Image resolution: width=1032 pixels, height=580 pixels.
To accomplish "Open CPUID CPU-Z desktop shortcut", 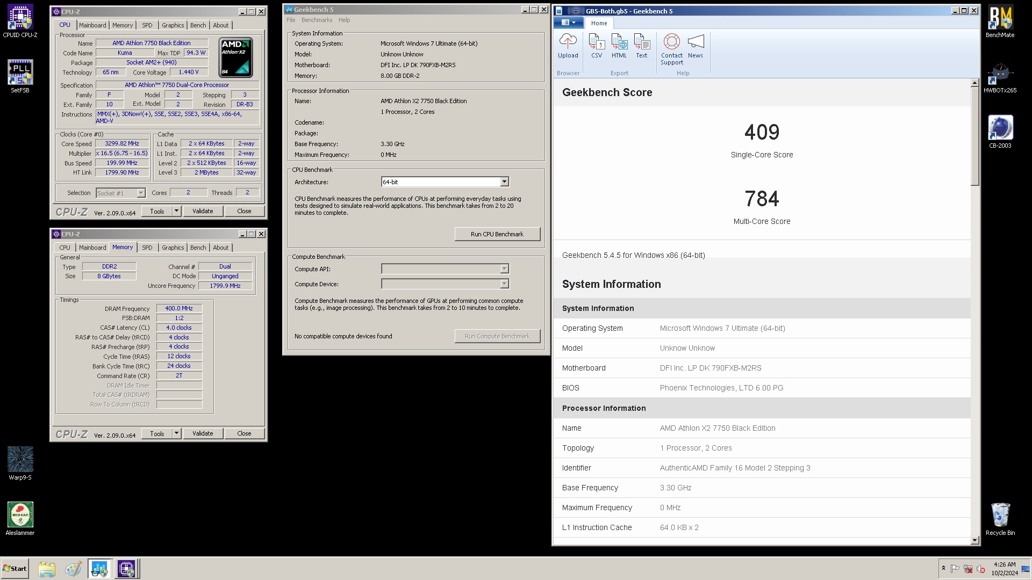I will point(20,21).
